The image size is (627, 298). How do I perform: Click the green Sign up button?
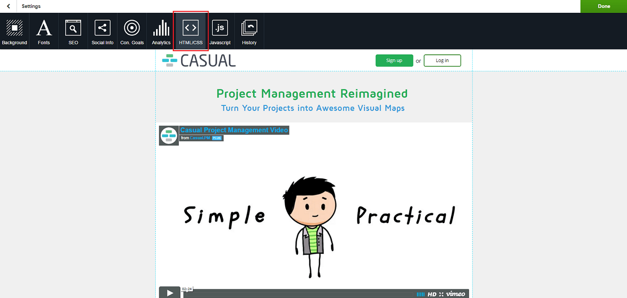coord(394,60)
